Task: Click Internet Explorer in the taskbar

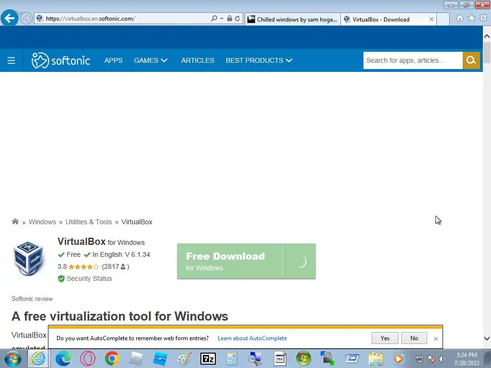Action: 38,358
